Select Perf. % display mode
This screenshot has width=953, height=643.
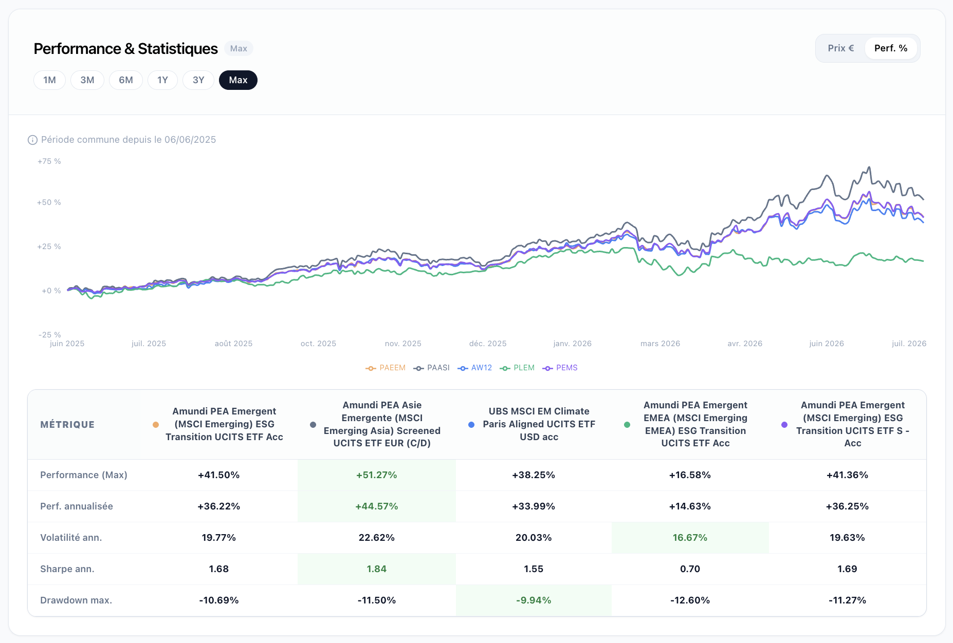point(891,48)
